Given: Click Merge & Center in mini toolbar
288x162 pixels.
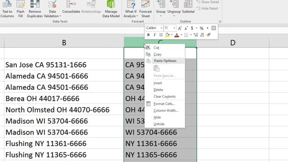Looking at the screenshot, I should pos(214,28).
